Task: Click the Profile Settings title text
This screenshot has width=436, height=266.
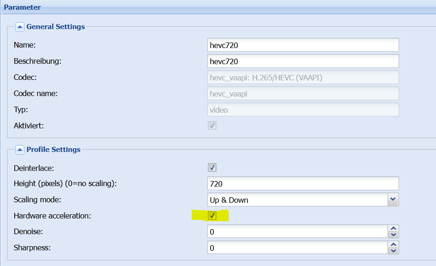Action: pyautogui.click(x=54, y=150)
